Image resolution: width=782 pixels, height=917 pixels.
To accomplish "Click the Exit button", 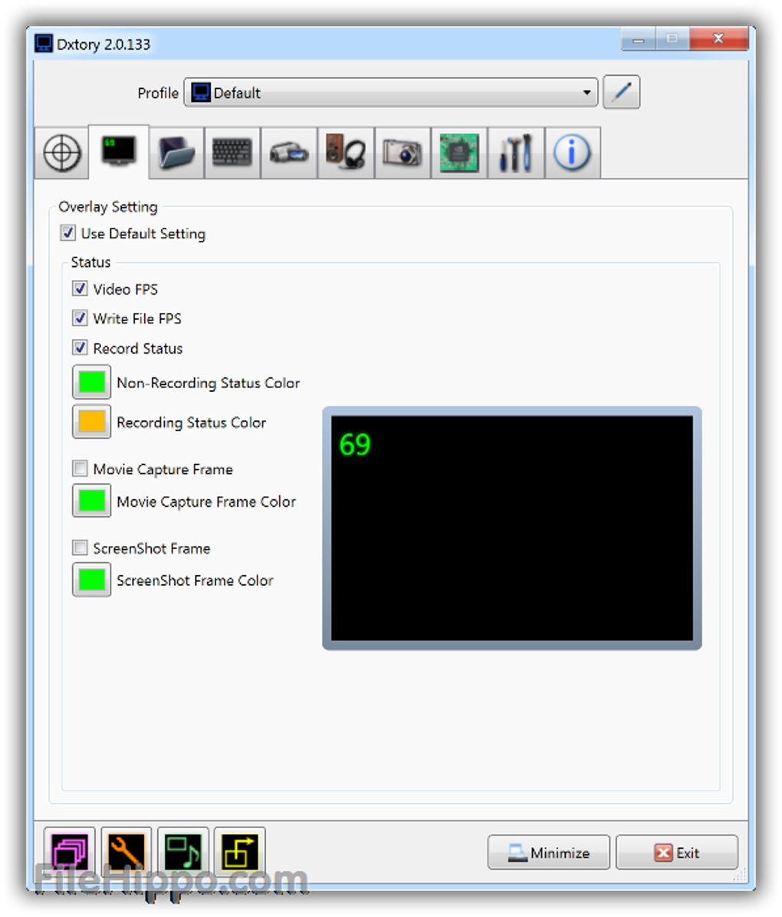I will pos(677,852).
